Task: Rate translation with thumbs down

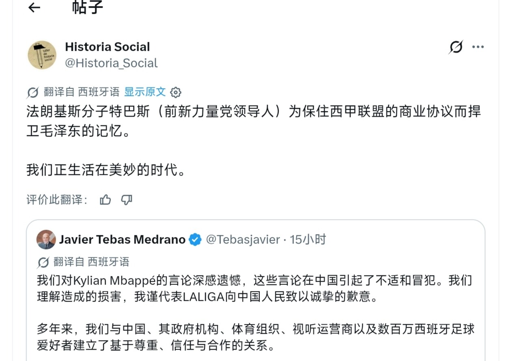Action: tap(127, 200)
